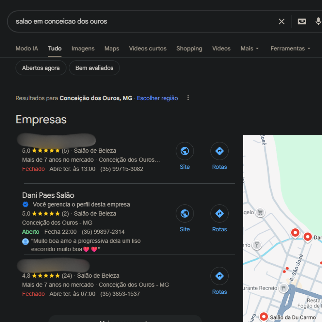Click the Salão da Du Carmo map pin

[x=264, y=316]
